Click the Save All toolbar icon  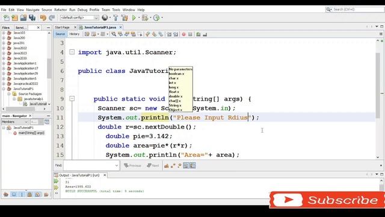tap(32, 17)
